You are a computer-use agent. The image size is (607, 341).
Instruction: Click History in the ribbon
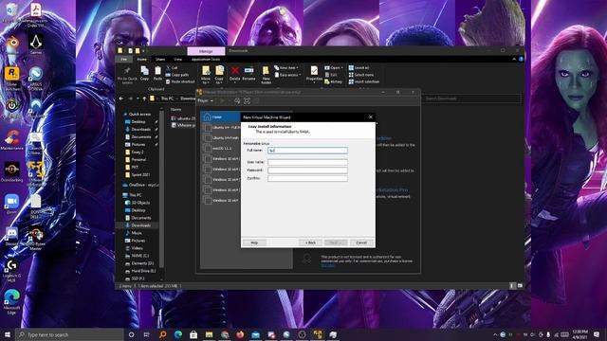(333, 81)
